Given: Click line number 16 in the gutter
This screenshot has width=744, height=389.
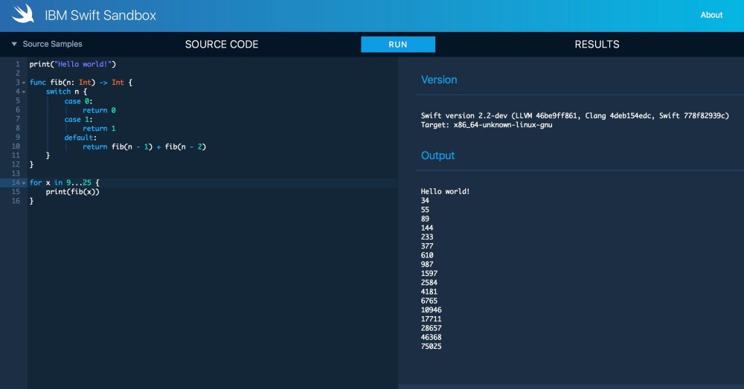Looking at the screenshot, I should coord(15,201).
